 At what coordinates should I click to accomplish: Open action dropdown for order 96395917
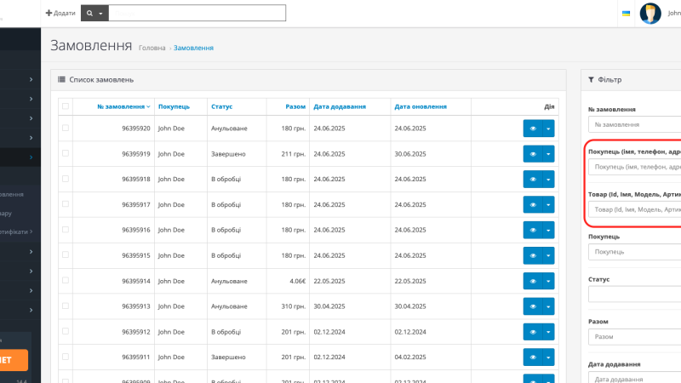(548, 204)
